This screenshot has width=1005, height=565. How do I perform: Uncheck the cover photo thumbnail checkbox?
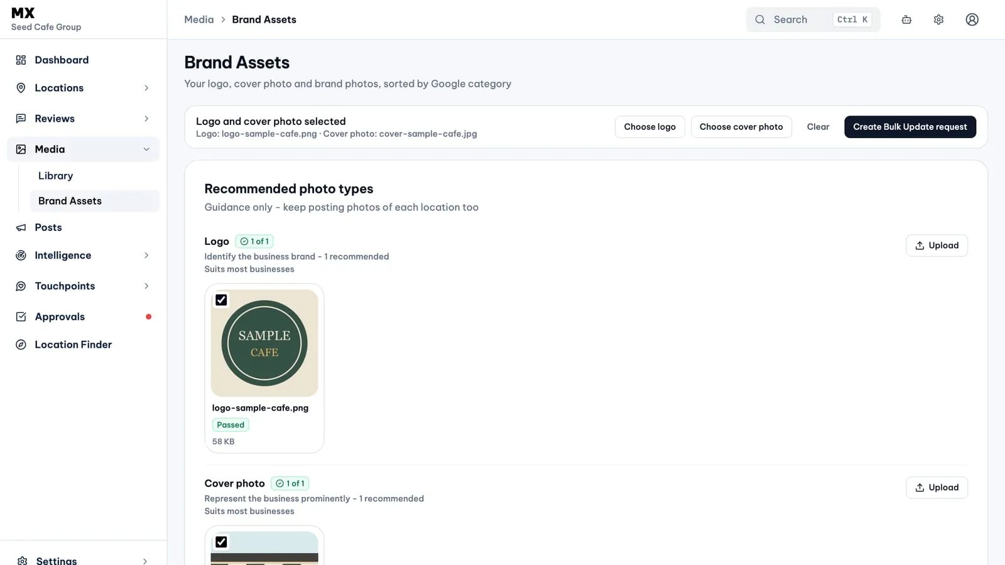[x=221, y=542]
